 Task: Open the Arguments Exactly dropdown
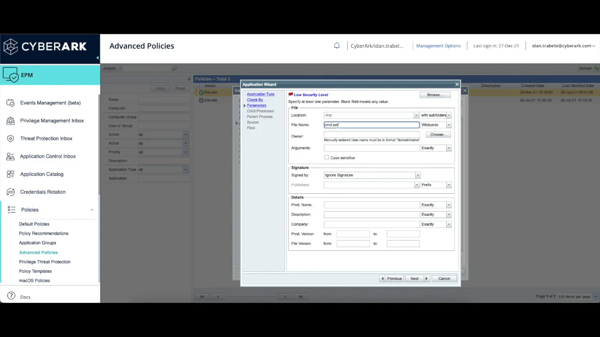coord(449,148)
